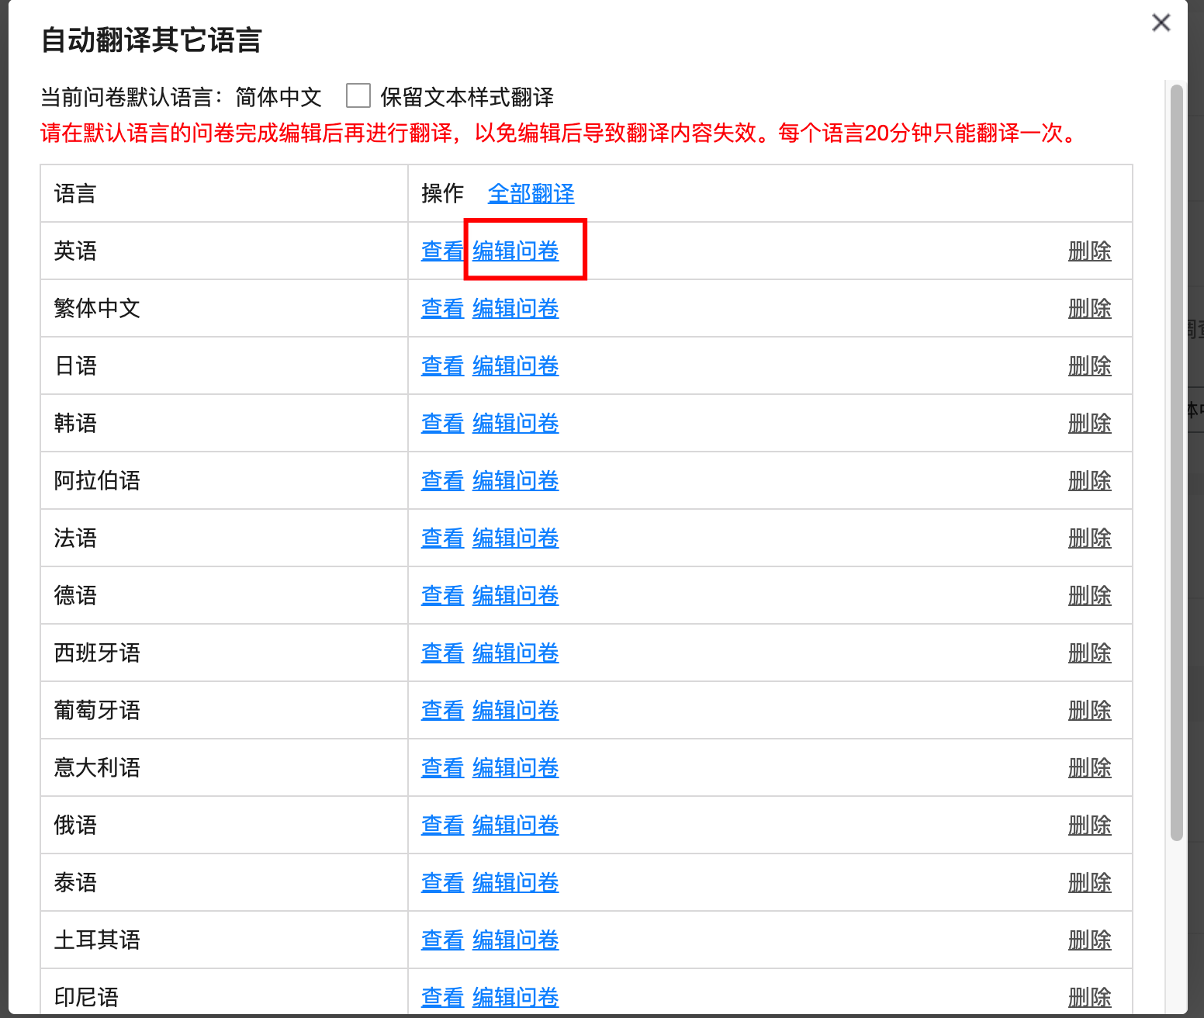Image resolution: width=1204 pixels, height=1018 pixels.
Task: View the 阿拉伯语 translation
Action: (x=442, y=480)
